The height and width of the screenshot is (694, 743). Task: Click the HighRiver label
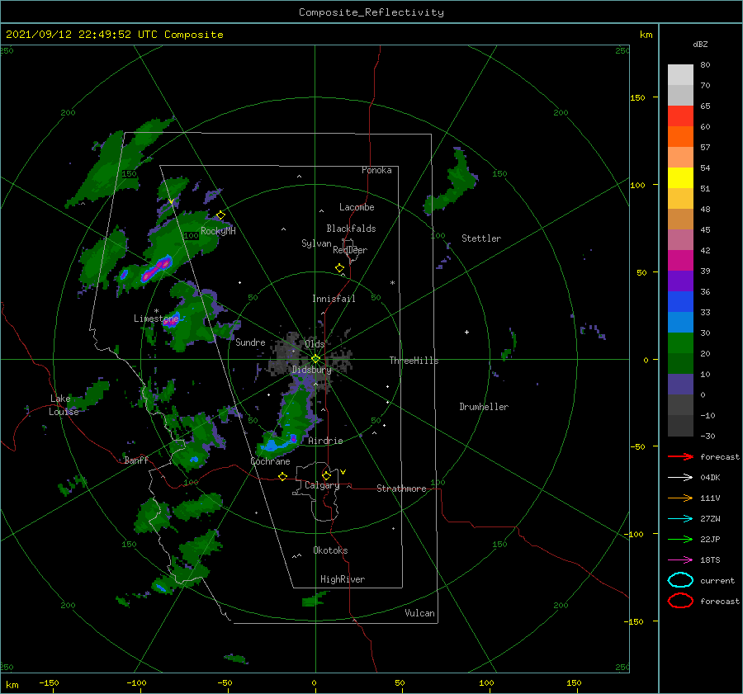click(343, 579)
